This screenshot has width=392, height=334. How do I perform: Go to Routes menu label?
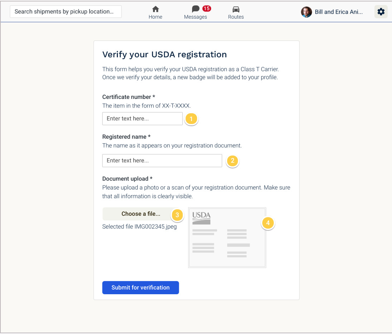click(236, 17)
